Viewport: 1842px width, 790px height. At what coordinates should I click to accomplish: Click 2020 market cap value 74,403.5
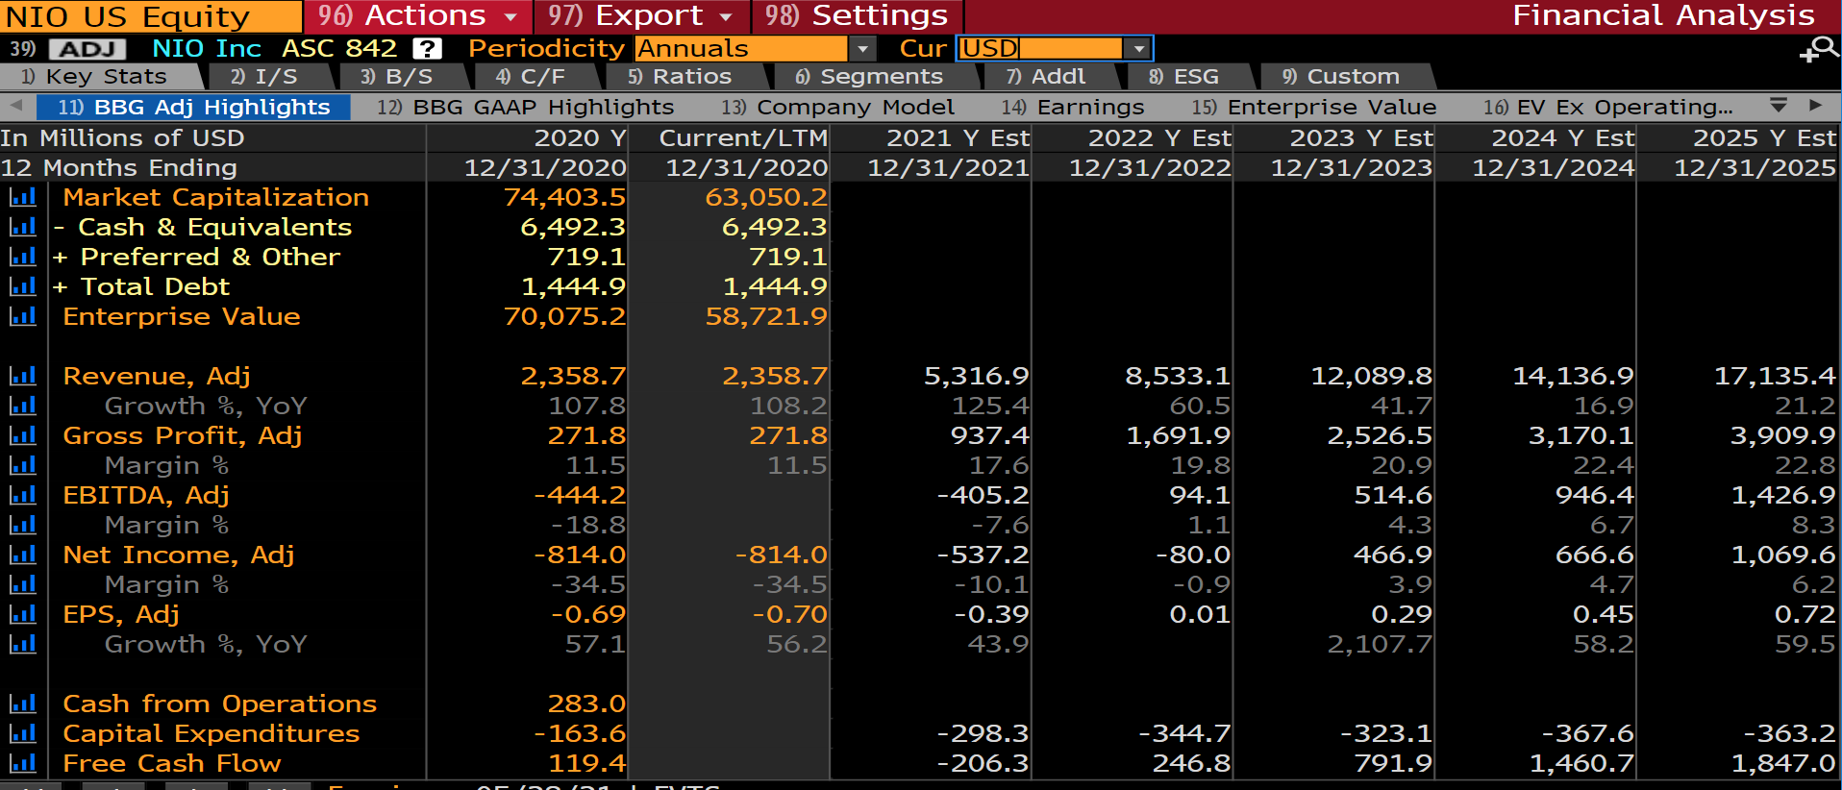click(x=565, y=197)
